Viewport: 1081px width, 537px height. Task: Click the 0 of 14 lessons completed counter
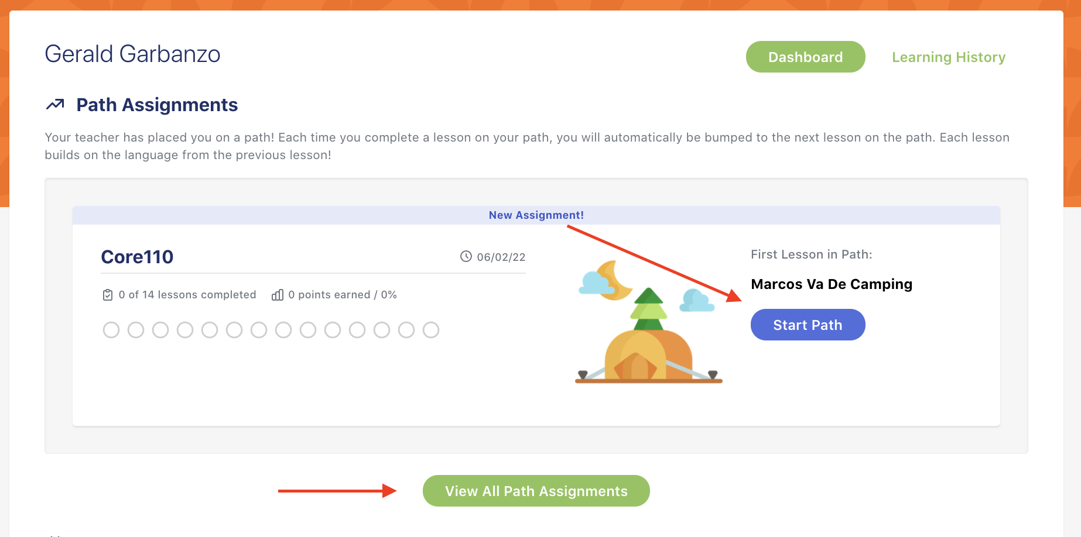187,294
